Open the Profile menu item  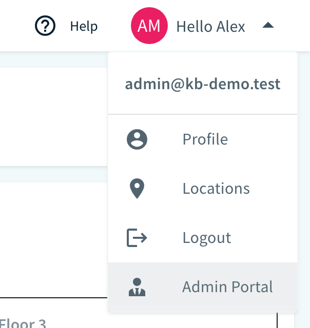click(x=203, y=139)
